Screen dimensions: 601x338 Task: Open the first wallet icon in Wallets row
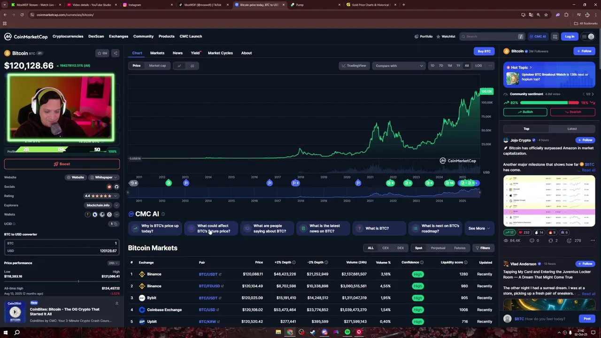(87, 215)
